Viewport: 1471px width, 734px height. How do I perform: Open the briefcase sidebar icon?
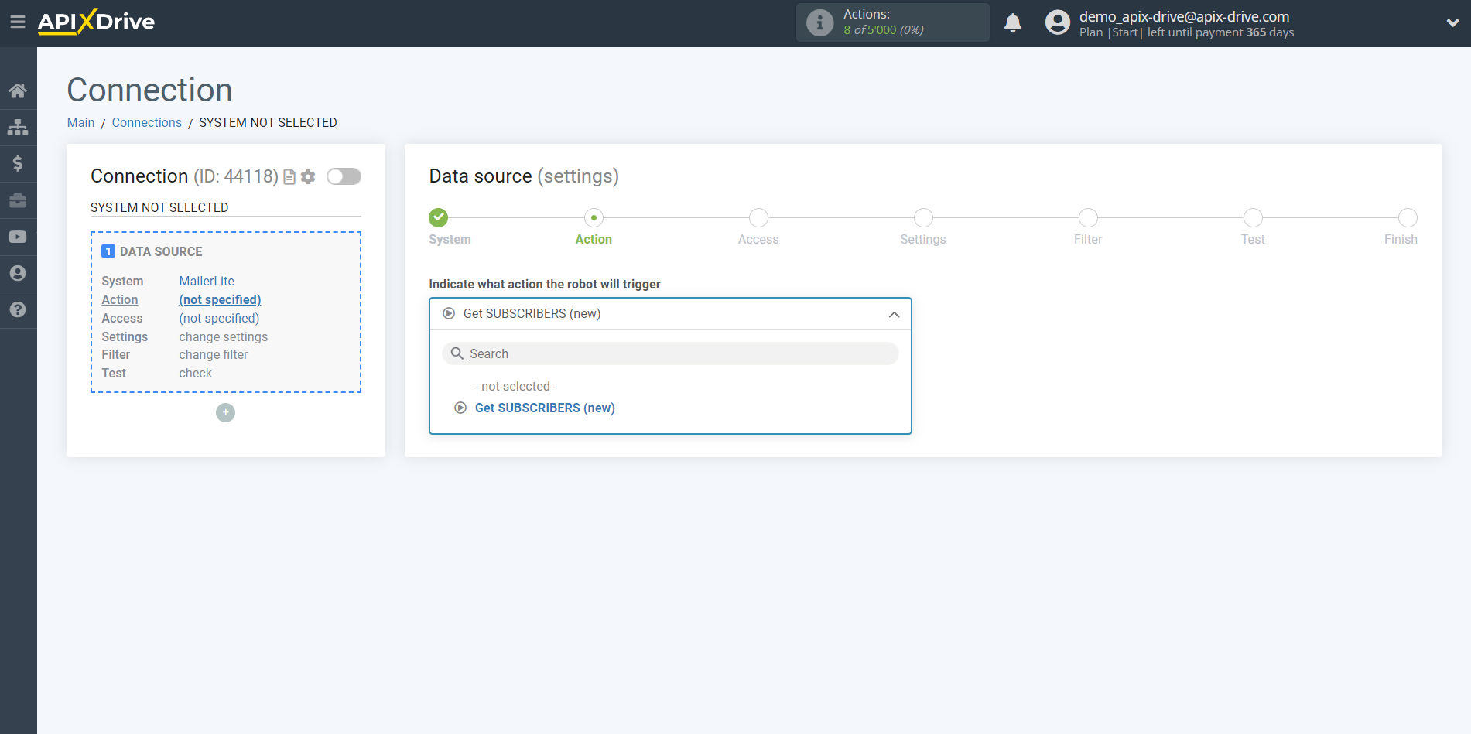point(18,200)
